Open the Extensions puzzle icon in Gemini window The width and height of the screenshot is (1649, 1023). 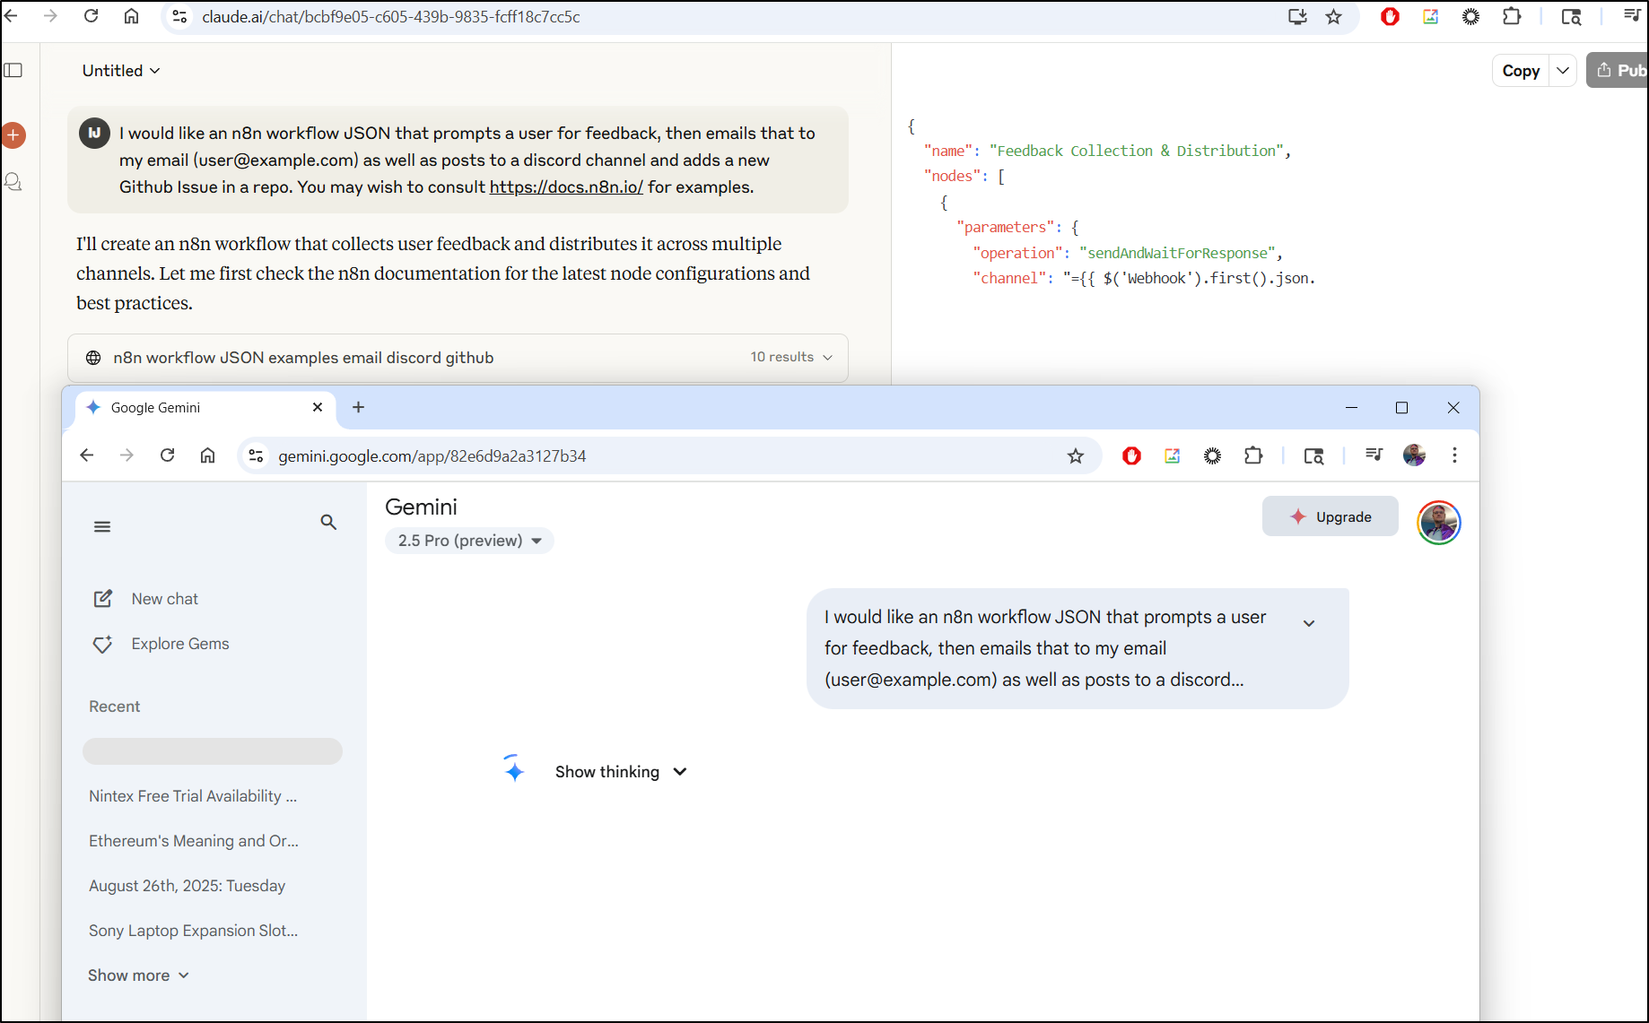(1253, 455)
